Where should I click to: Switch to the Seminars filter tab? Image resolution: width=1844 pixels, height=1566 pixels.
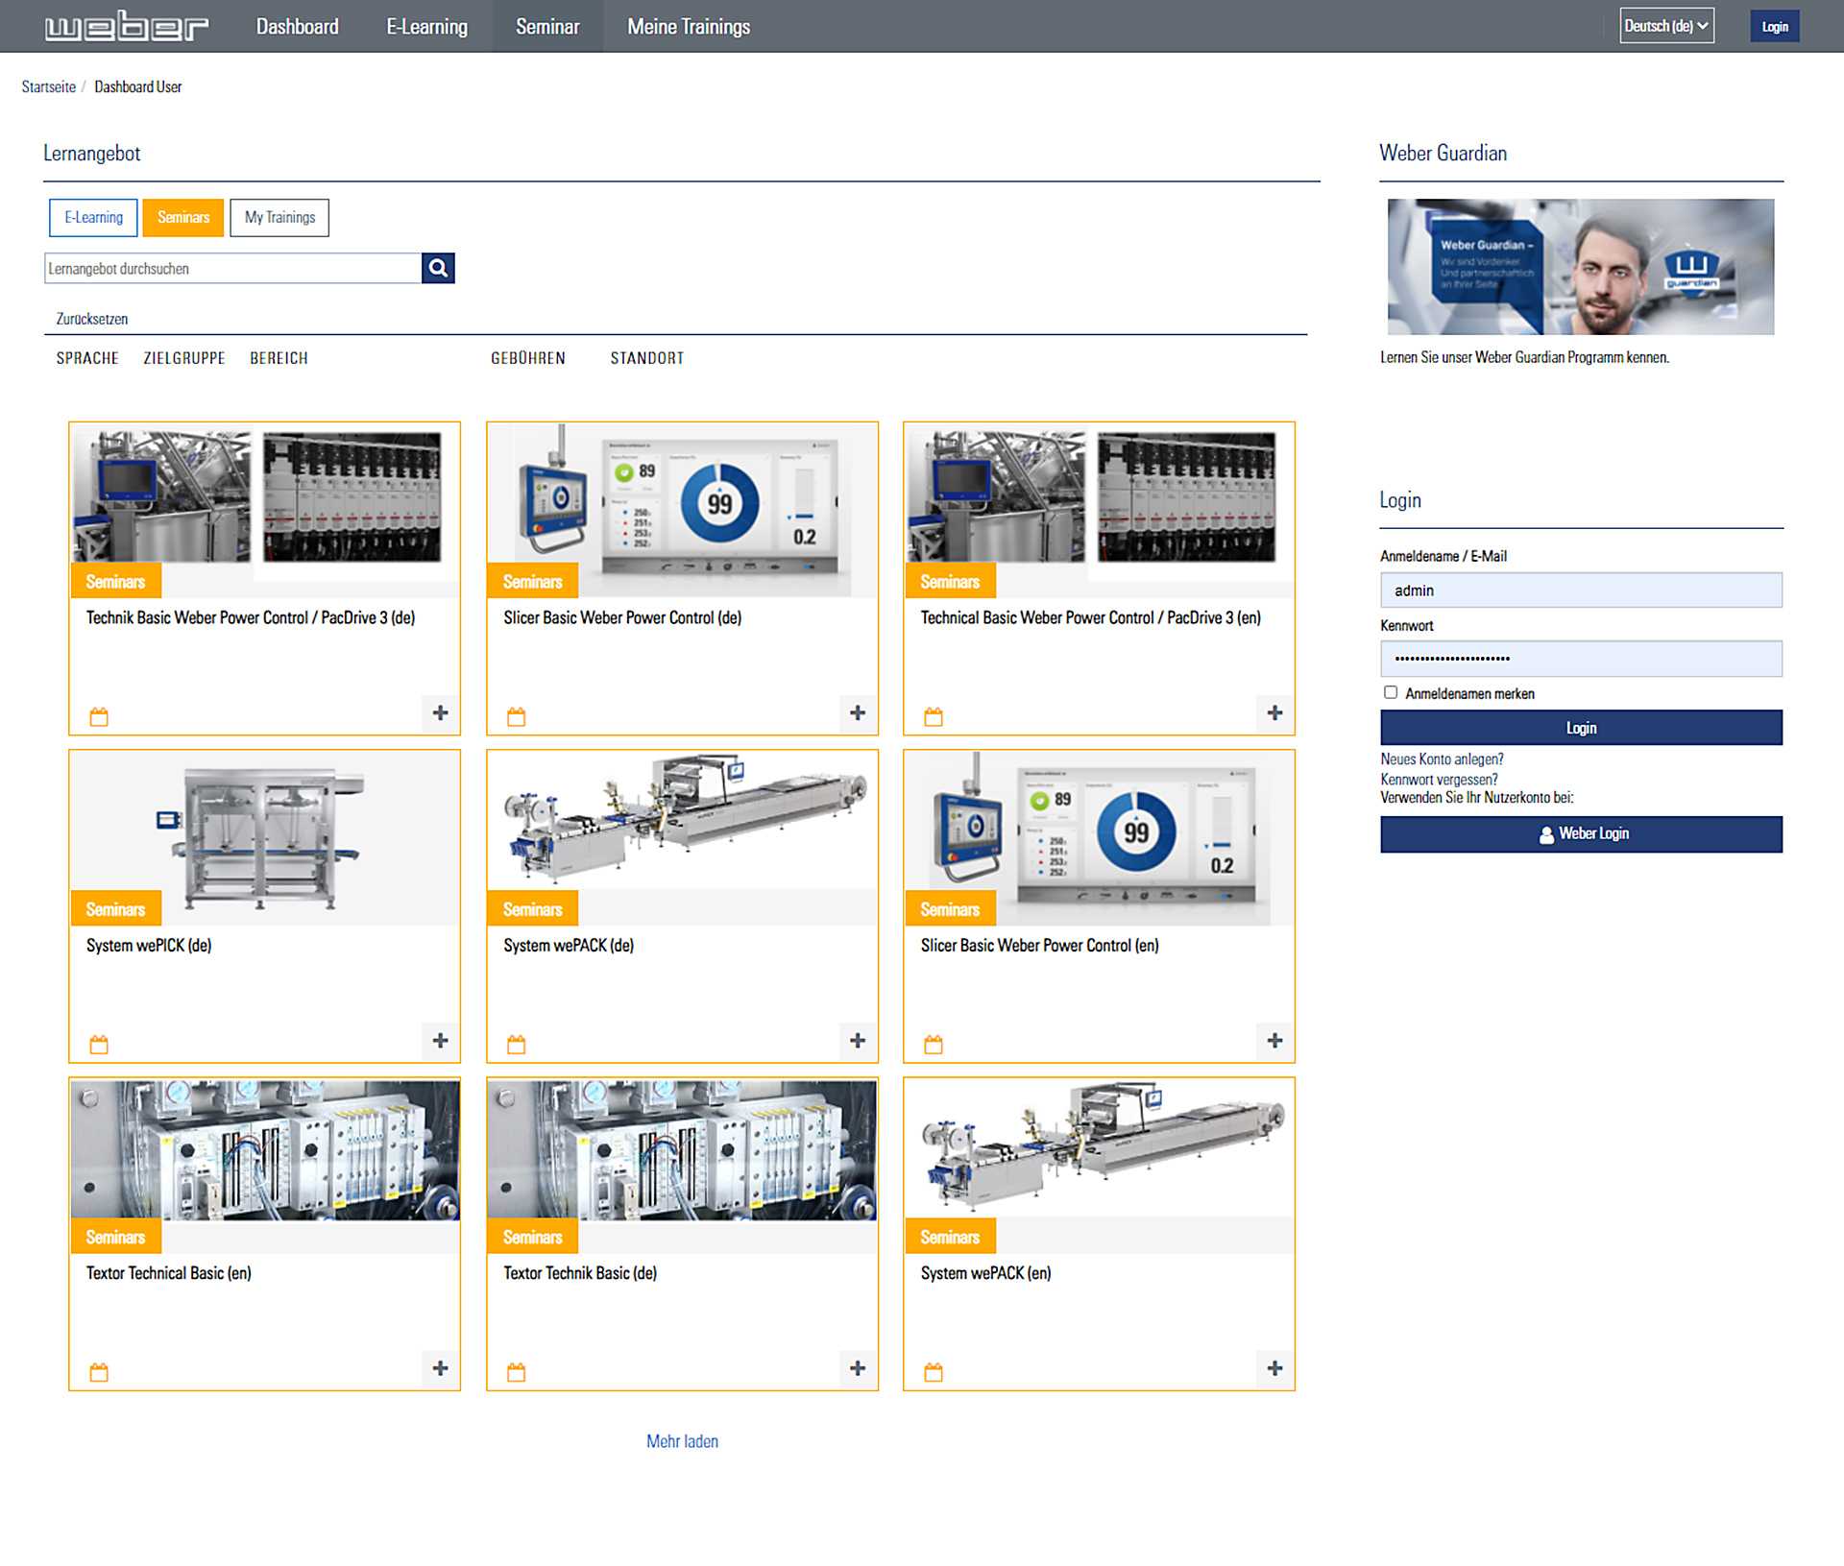pyautogui.click(x=183, y=218)
